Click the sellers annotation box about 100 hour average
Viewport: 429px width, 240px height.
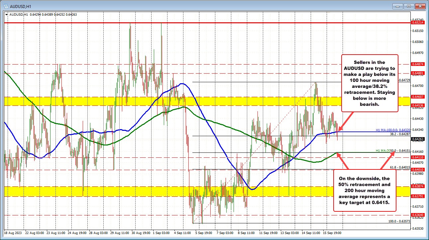pos(369,83)
